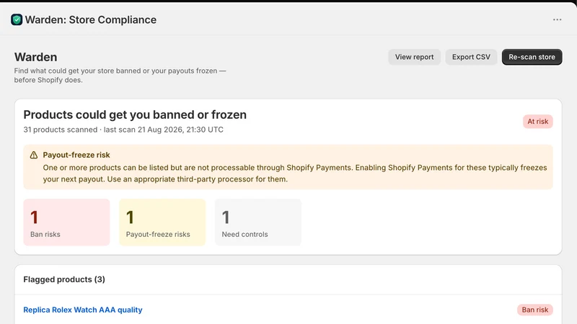Select the Ban risks count card
Image resolution: width=577 pixels, height=324 pixels.
(66, 222)
